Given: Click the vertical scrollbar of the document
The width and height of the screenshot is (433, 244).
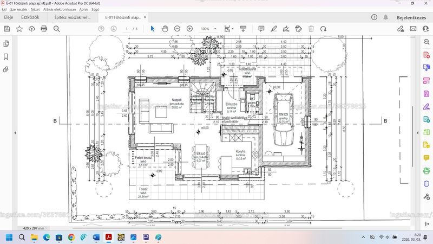Looking at the screenshot, I should (x=412, y=137).
